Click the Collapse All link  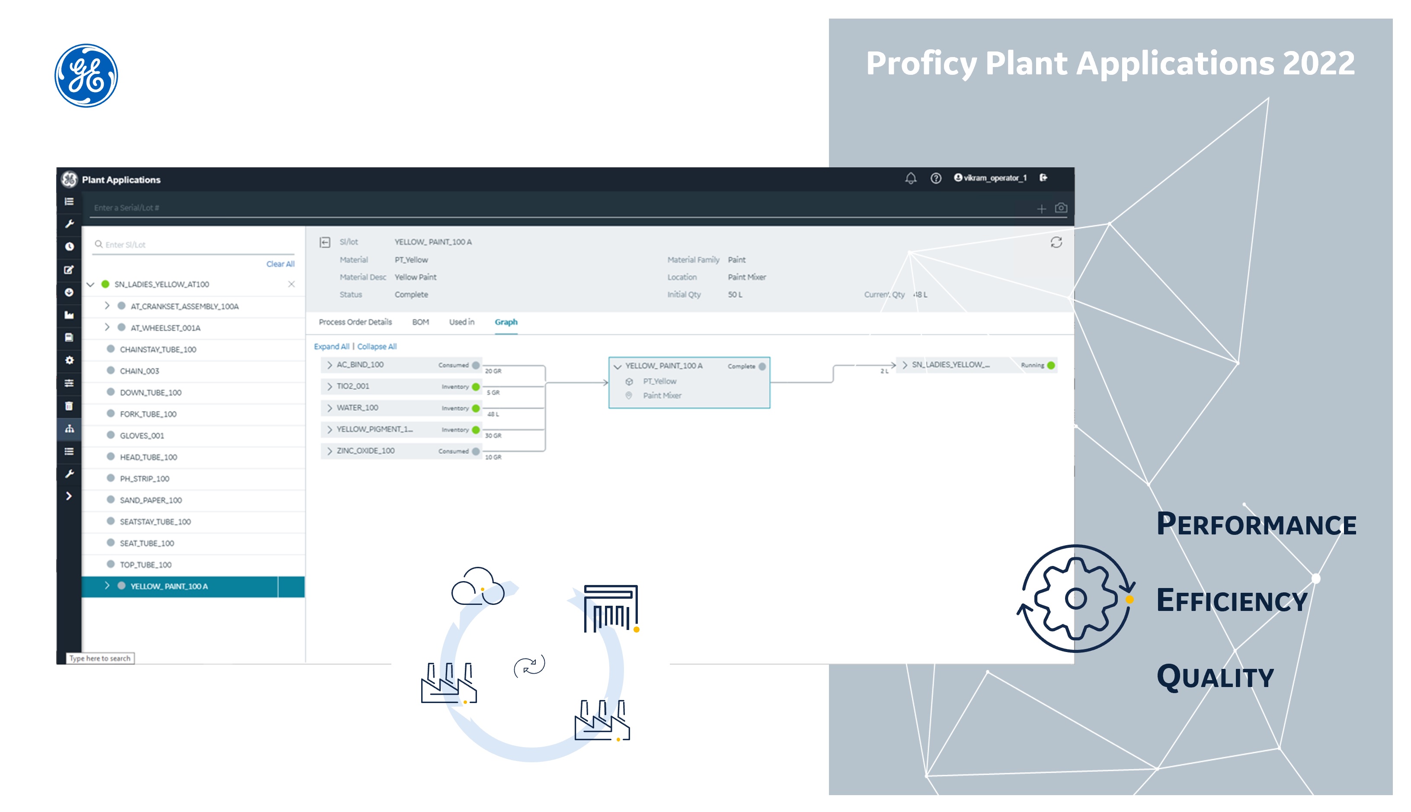tap(377, 346)
